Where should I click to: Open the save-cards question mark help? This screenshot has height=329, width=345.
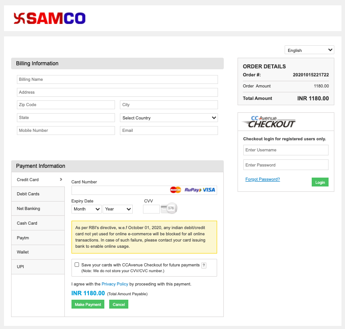204,265
